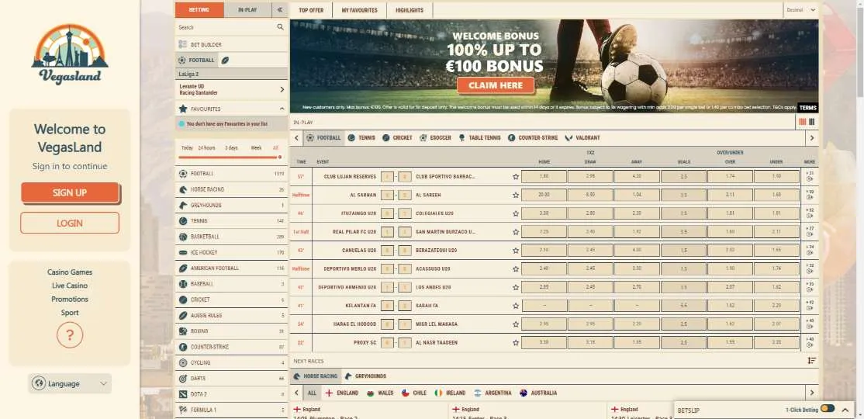The height and width of the screenshot is (419, 864).
Task: Open Casino Games link
Action: tap(70, 272)
